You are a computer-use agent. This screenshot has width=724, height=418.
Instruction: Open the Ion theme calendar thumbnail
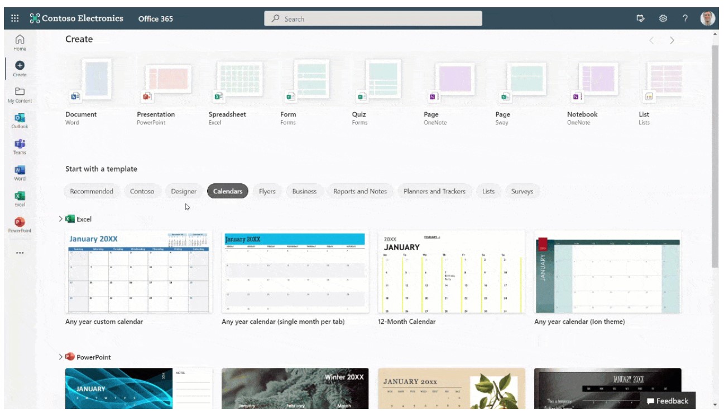click(608, 272)
